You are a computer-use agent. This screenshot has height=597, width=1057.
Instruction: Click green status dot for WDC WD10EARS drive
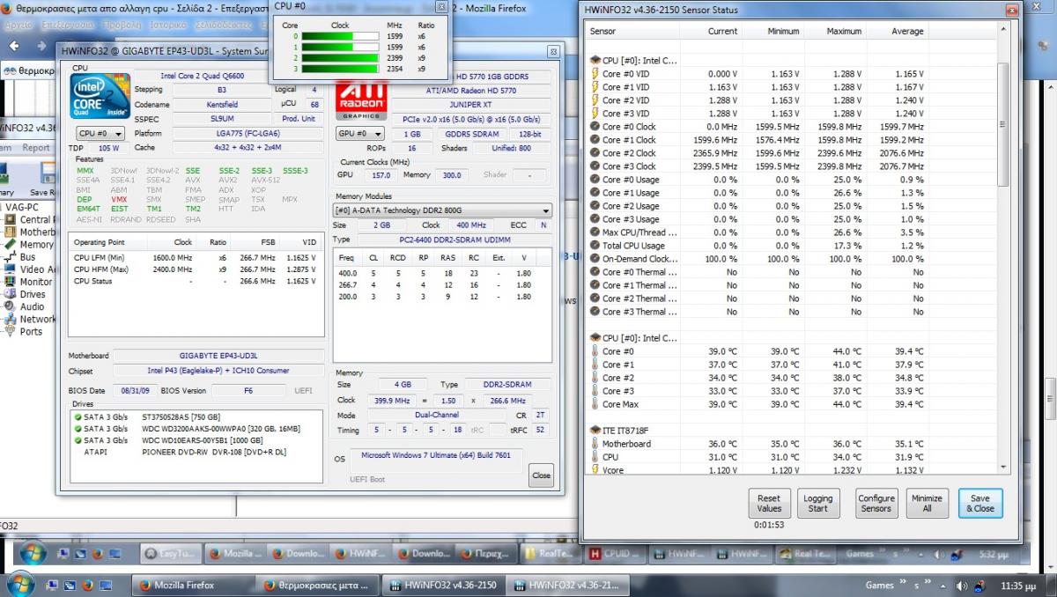(78, 439)
